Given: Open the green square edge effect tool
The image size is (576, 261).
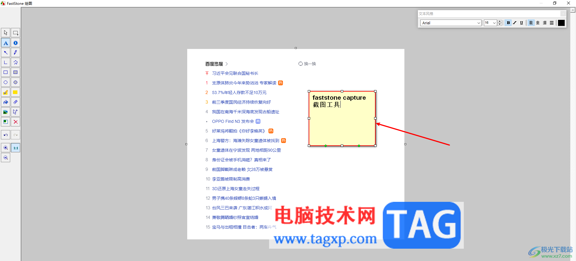Looking at the screenshot, I should tap(6, 122).
